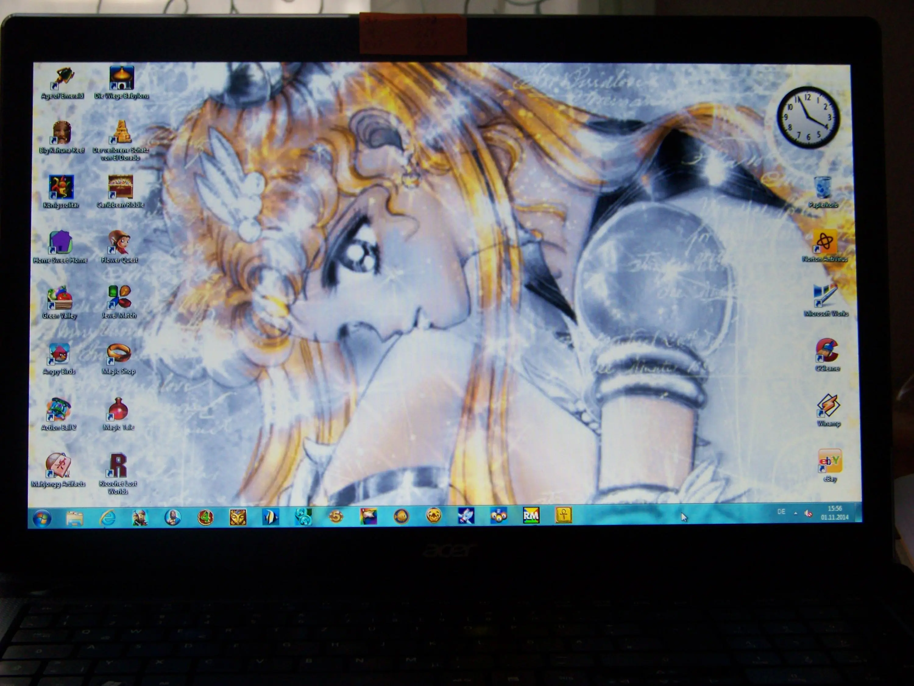Open the Angry Birds desktop shortcut
914x686 pixels.
(x=59, y=354)
